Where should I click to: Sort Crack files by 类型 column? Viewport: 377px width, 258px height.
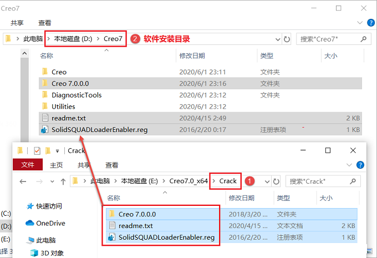[283, 198]
